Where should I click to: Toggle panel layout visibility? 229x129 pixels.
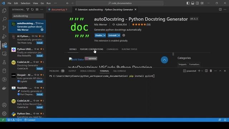pos(193,3)
